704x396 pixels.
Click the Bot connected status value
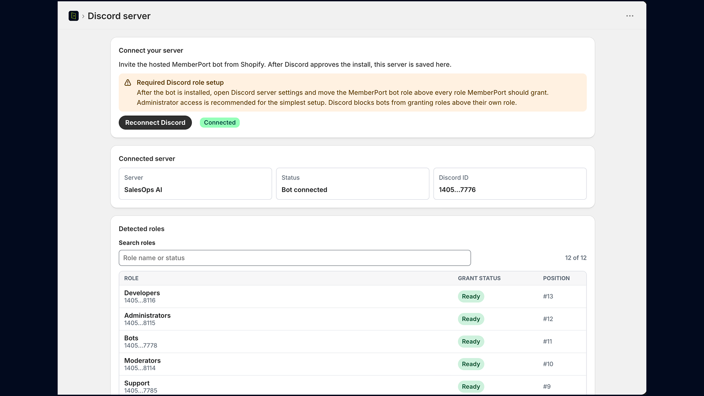304,190
